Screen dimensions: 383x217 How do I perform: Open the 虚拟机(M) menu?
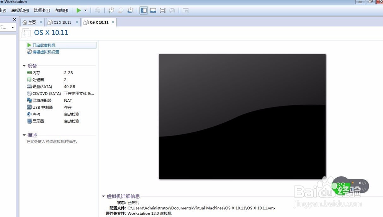click(x=20, y=10)
